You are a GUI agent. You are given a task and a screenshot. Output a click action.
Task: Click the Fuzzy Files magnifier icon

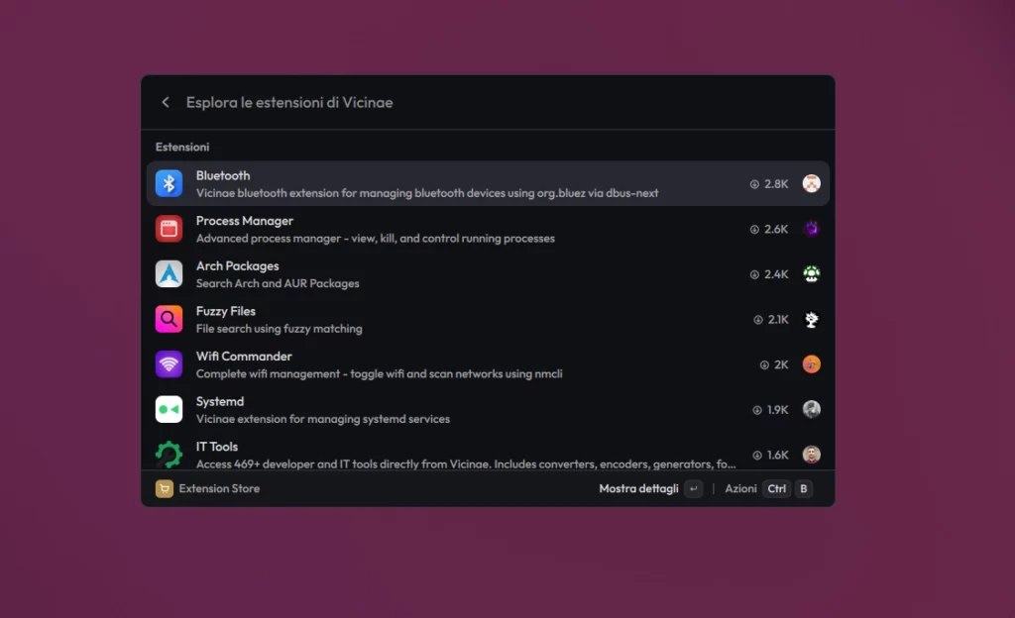pyautogui.click(x=169, y=319)
